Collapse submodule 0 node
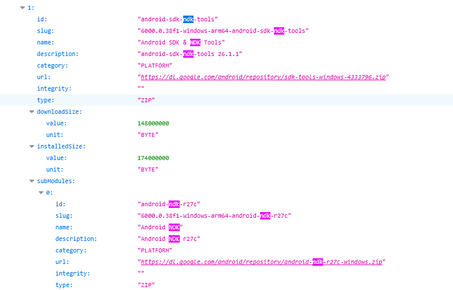 click(41, 193)
